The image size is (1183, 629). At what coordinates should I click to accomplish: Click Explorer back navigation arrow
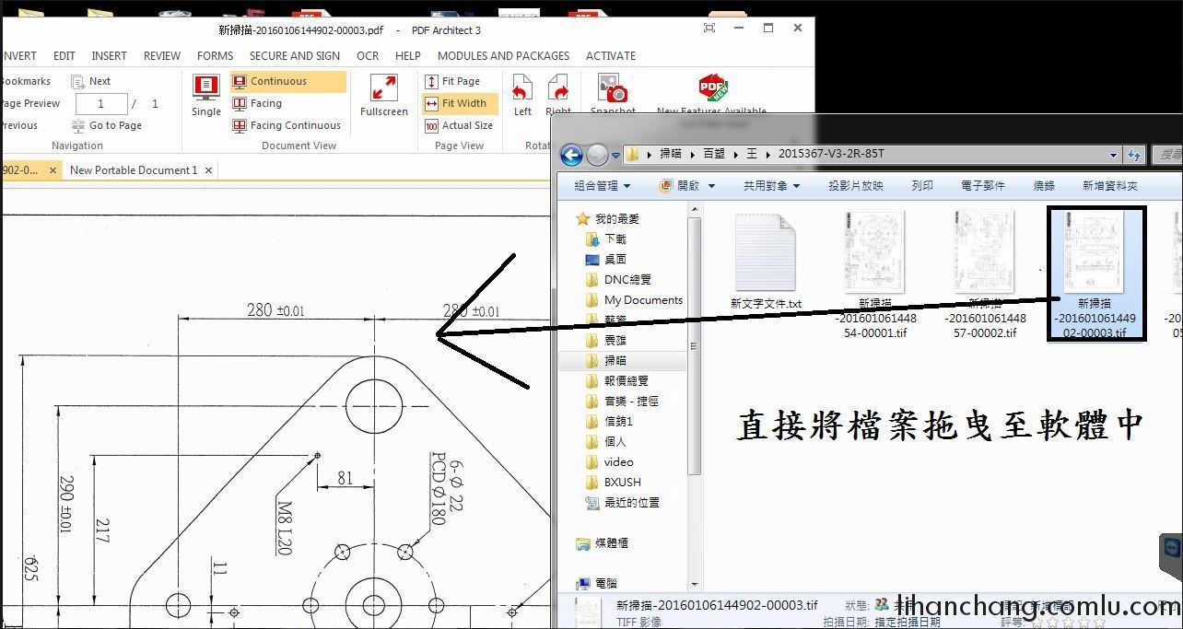(571, 155)
